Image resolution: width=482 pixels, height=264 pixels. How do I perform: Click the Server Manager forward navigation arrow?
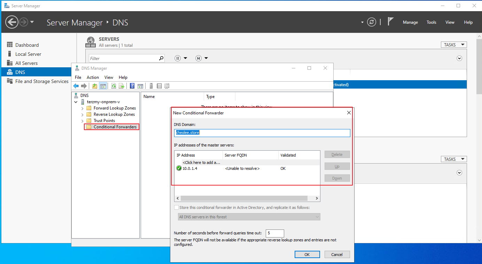tap(24, 22)
